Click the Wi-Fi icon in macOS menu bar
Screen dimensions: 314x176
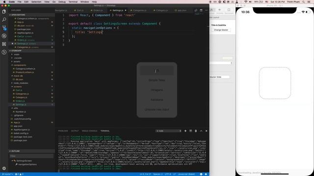tap(246, 1)
